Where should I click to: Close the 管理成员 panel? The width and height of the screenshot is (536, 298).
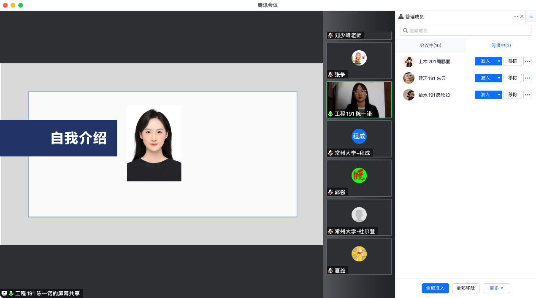(x=522, y=16)
